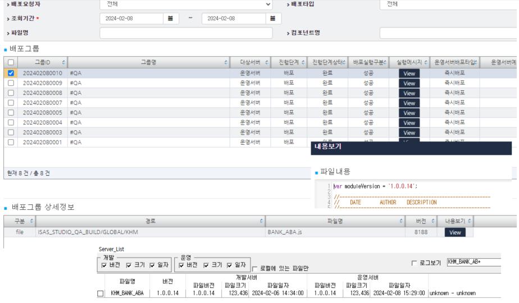
Task: Sort detail table by 버전 column
Action: tap(432, 221)
